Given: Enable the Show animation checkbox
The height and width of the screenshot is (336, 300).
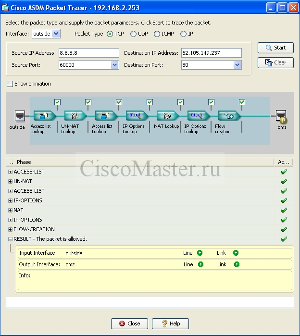Looking at the screenshot, I should (10, 84).
